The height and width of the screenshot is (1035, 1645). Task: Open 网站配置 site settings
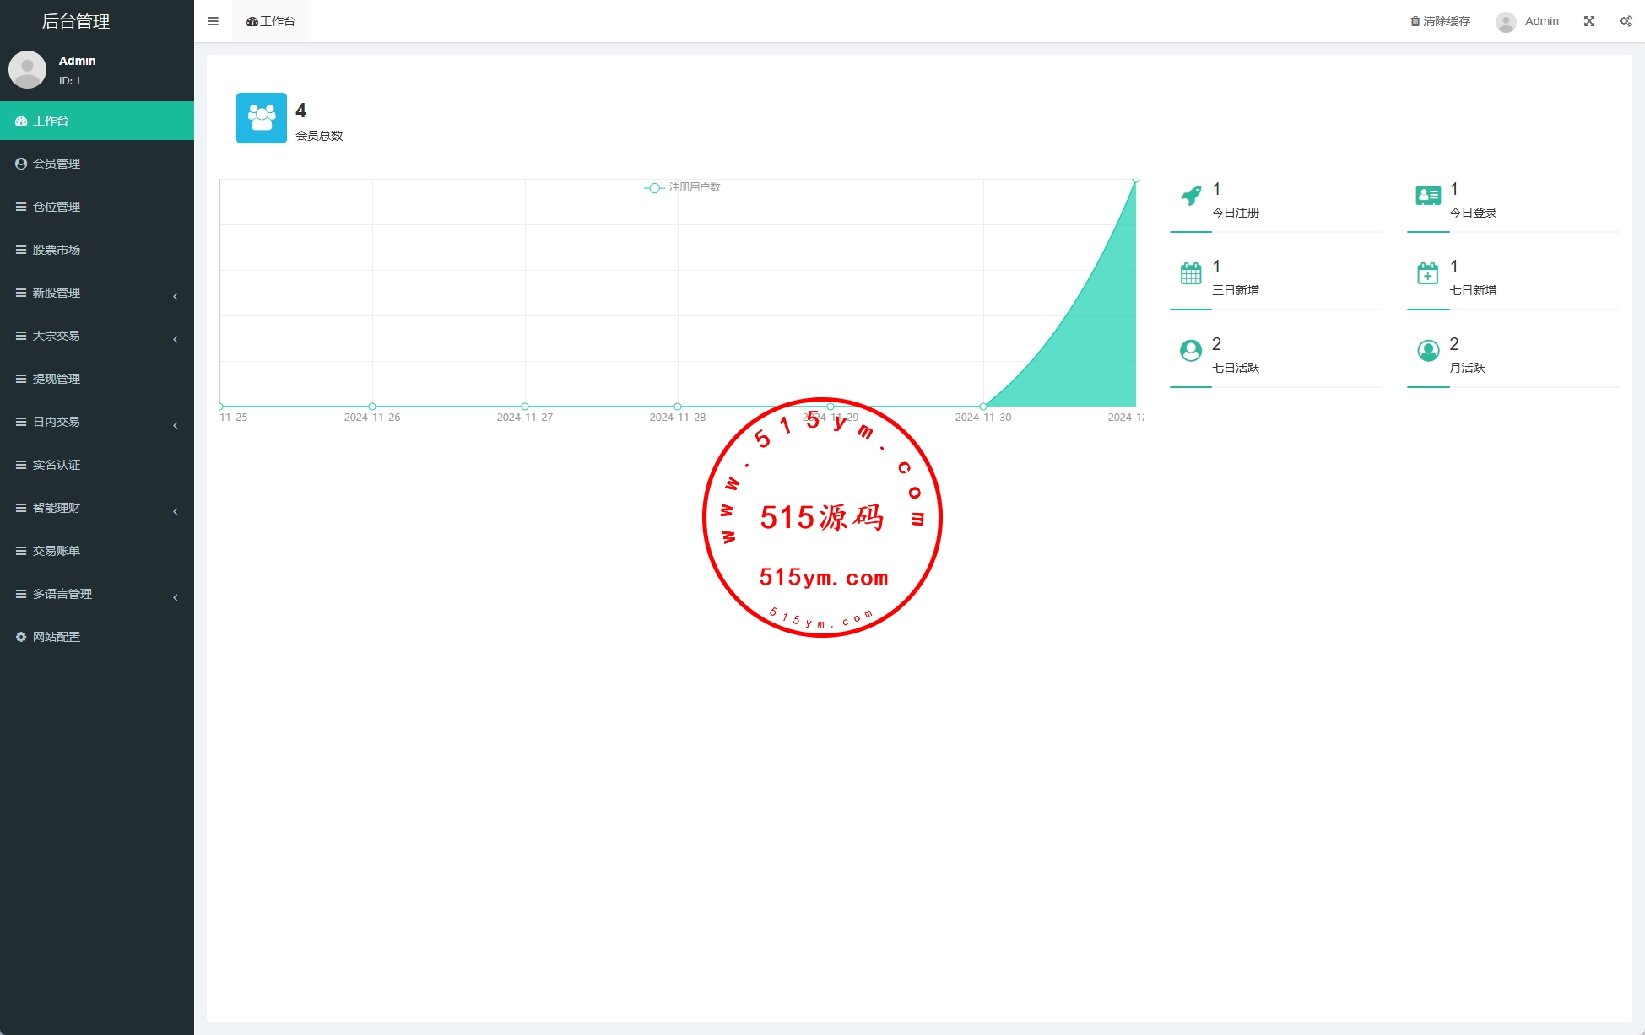pyautogui.click(x=57, y=637)
